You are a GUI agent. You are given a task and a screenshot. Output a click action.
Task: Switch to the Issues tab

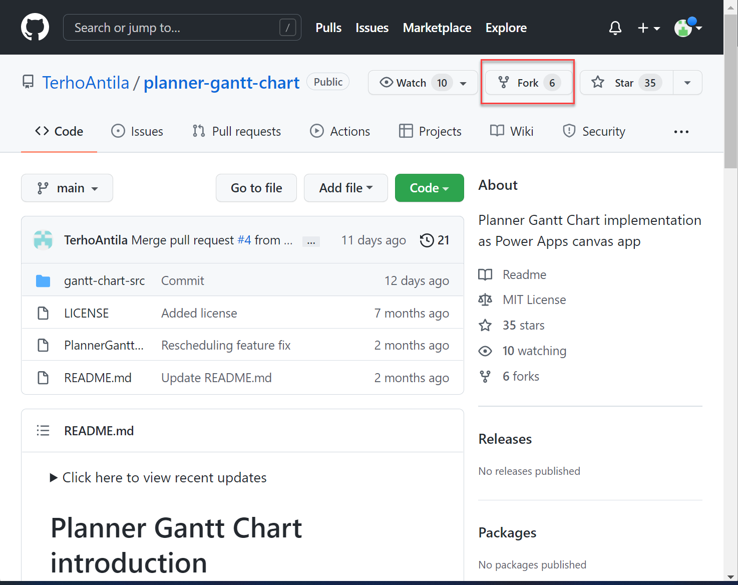tap(137, 132)
